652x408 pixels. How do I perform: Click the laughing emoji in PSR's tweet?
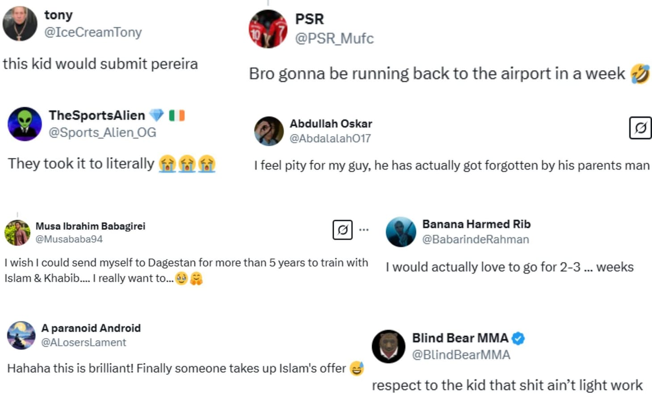pos(641,73)
